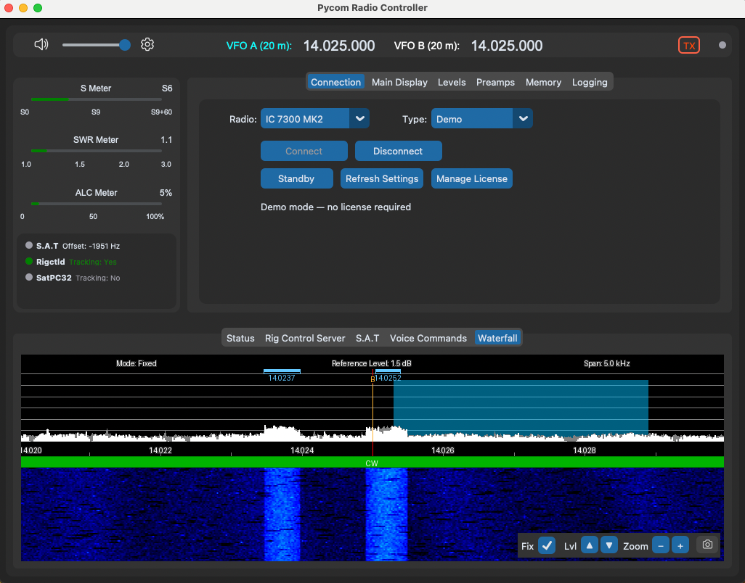
Task: Open the connection Type dropdown
Action: point(481,119)
